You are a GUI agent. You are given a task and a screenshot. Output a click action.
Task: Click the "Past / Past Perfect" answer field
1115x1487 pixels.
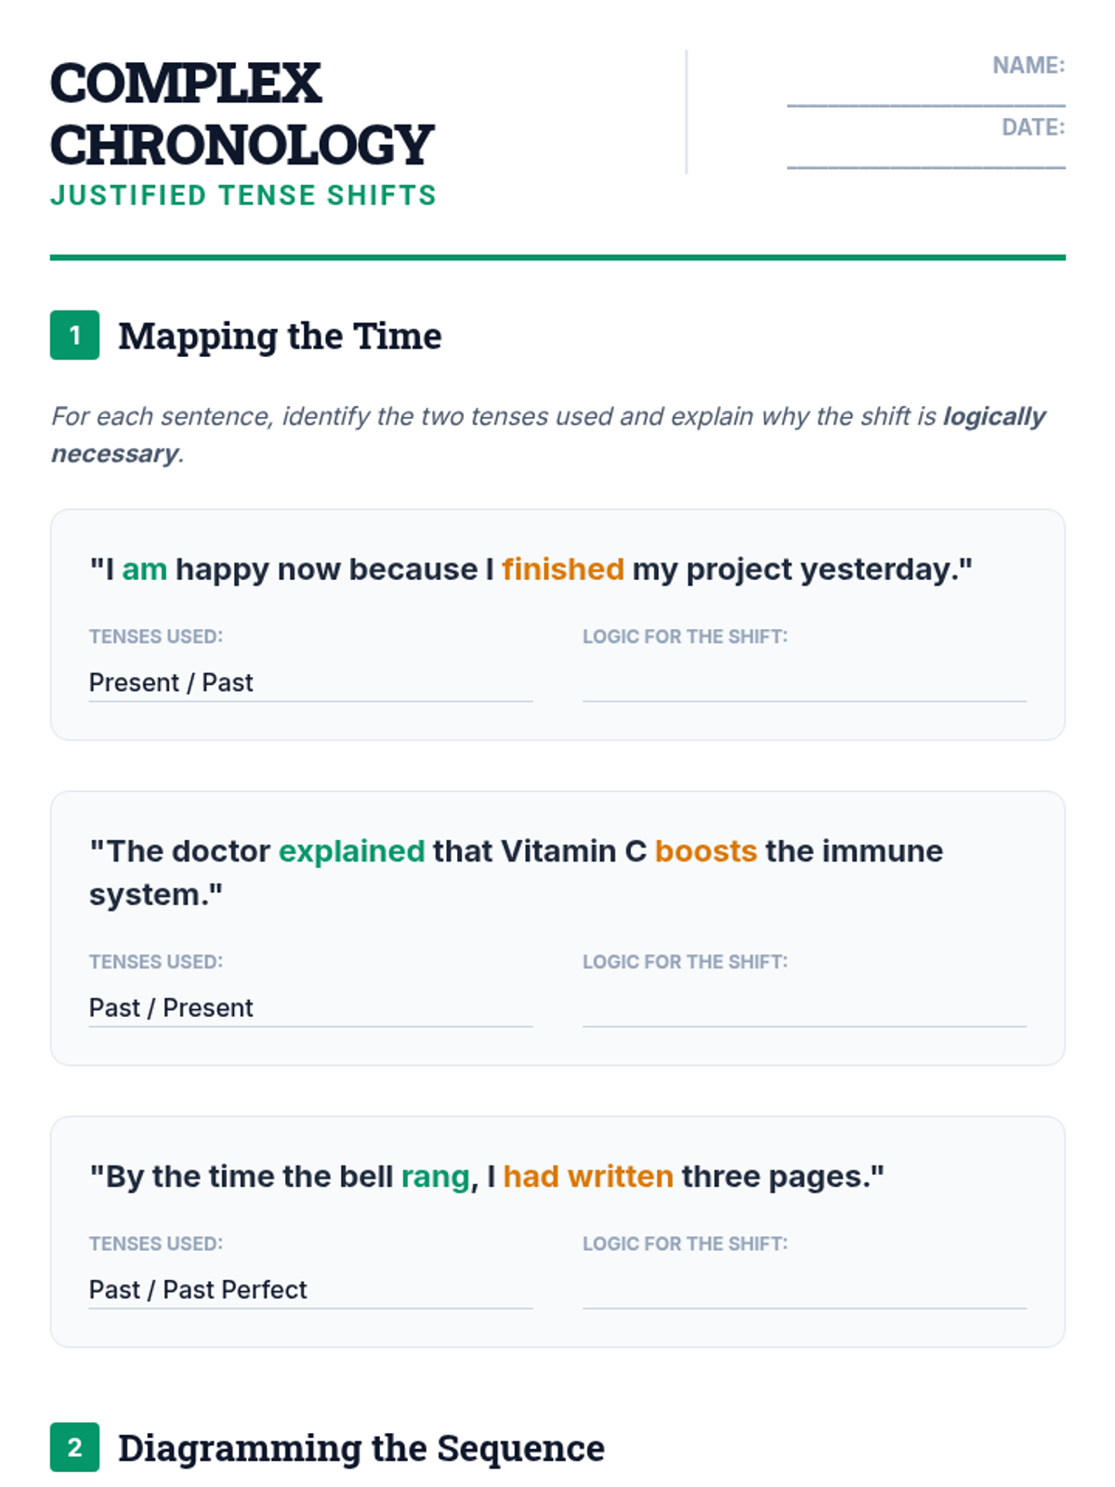[x=310, y=1290]
